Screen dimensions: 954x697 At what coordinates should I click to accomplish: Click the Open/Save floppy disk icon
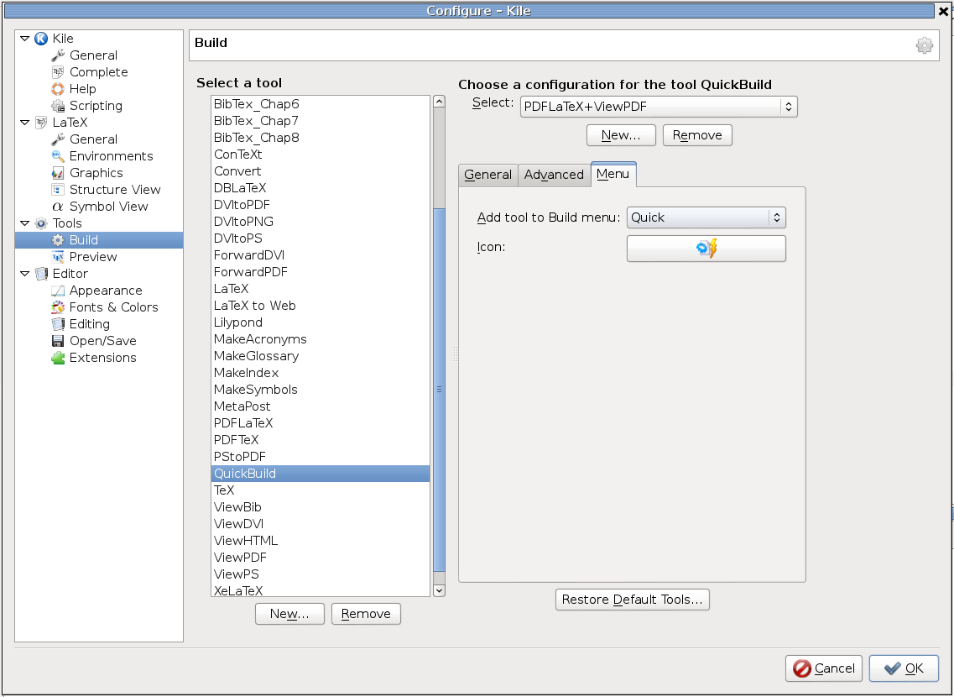point(58,341)
